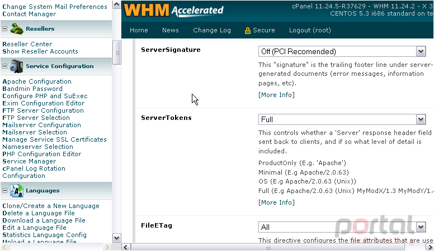Click the FileETag setting label
The height and width of the screenshot is (251, 434).
pyautogui.click(x=157, y=225)
